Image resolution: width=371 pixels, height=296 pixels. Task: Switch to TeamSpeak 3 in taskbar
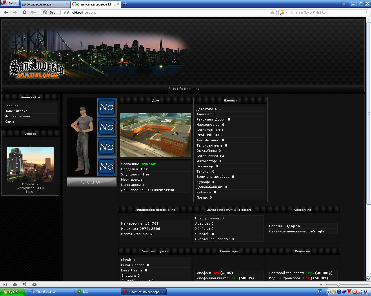point(52,292)
